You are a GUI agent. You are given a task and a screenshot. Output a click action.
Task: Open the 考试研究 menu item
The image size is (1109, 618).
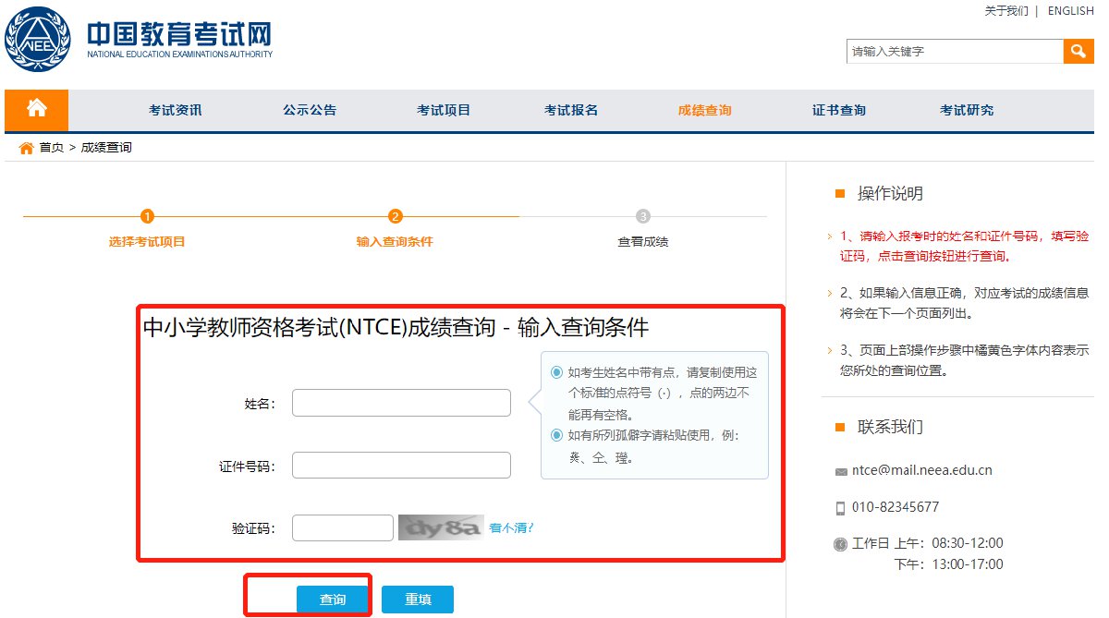point(967,111)
